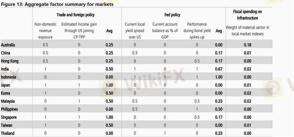Click Japan's trade policy average 1.00

click(x=109, y=85)
